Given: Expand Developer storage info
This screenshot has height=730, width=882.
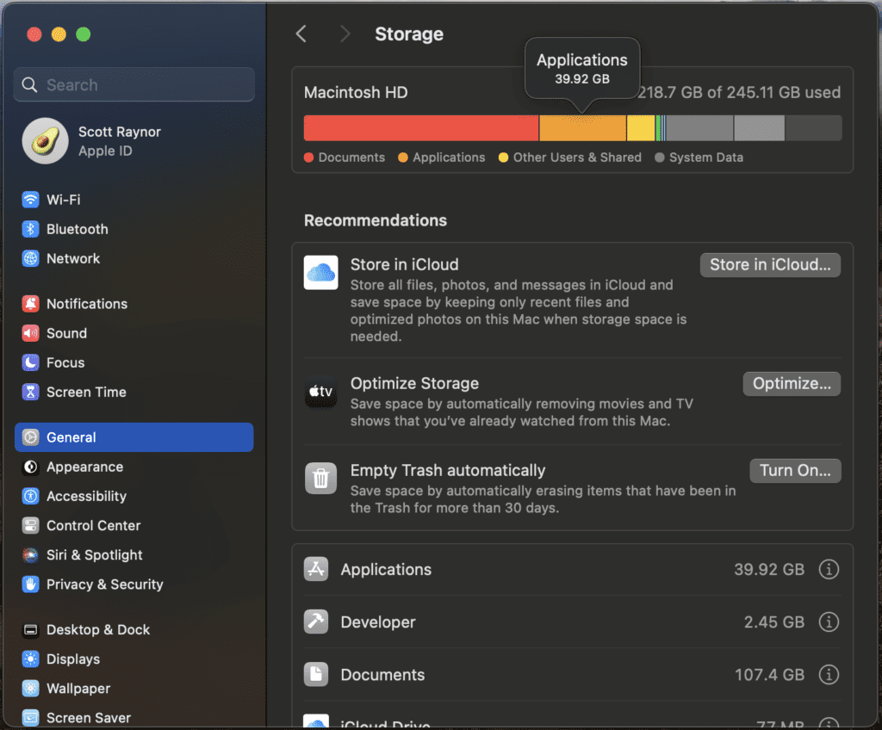Looking at the screenshot, I should [829, 622].
